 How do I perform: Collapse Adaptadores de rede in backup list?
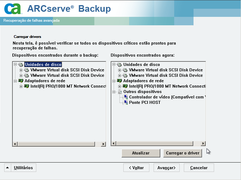[x=15, y=81]
